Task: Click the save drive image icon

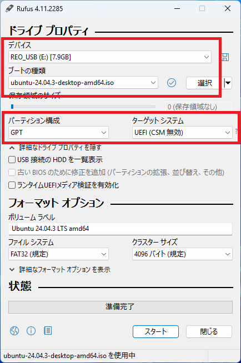Action: point(225,57)
